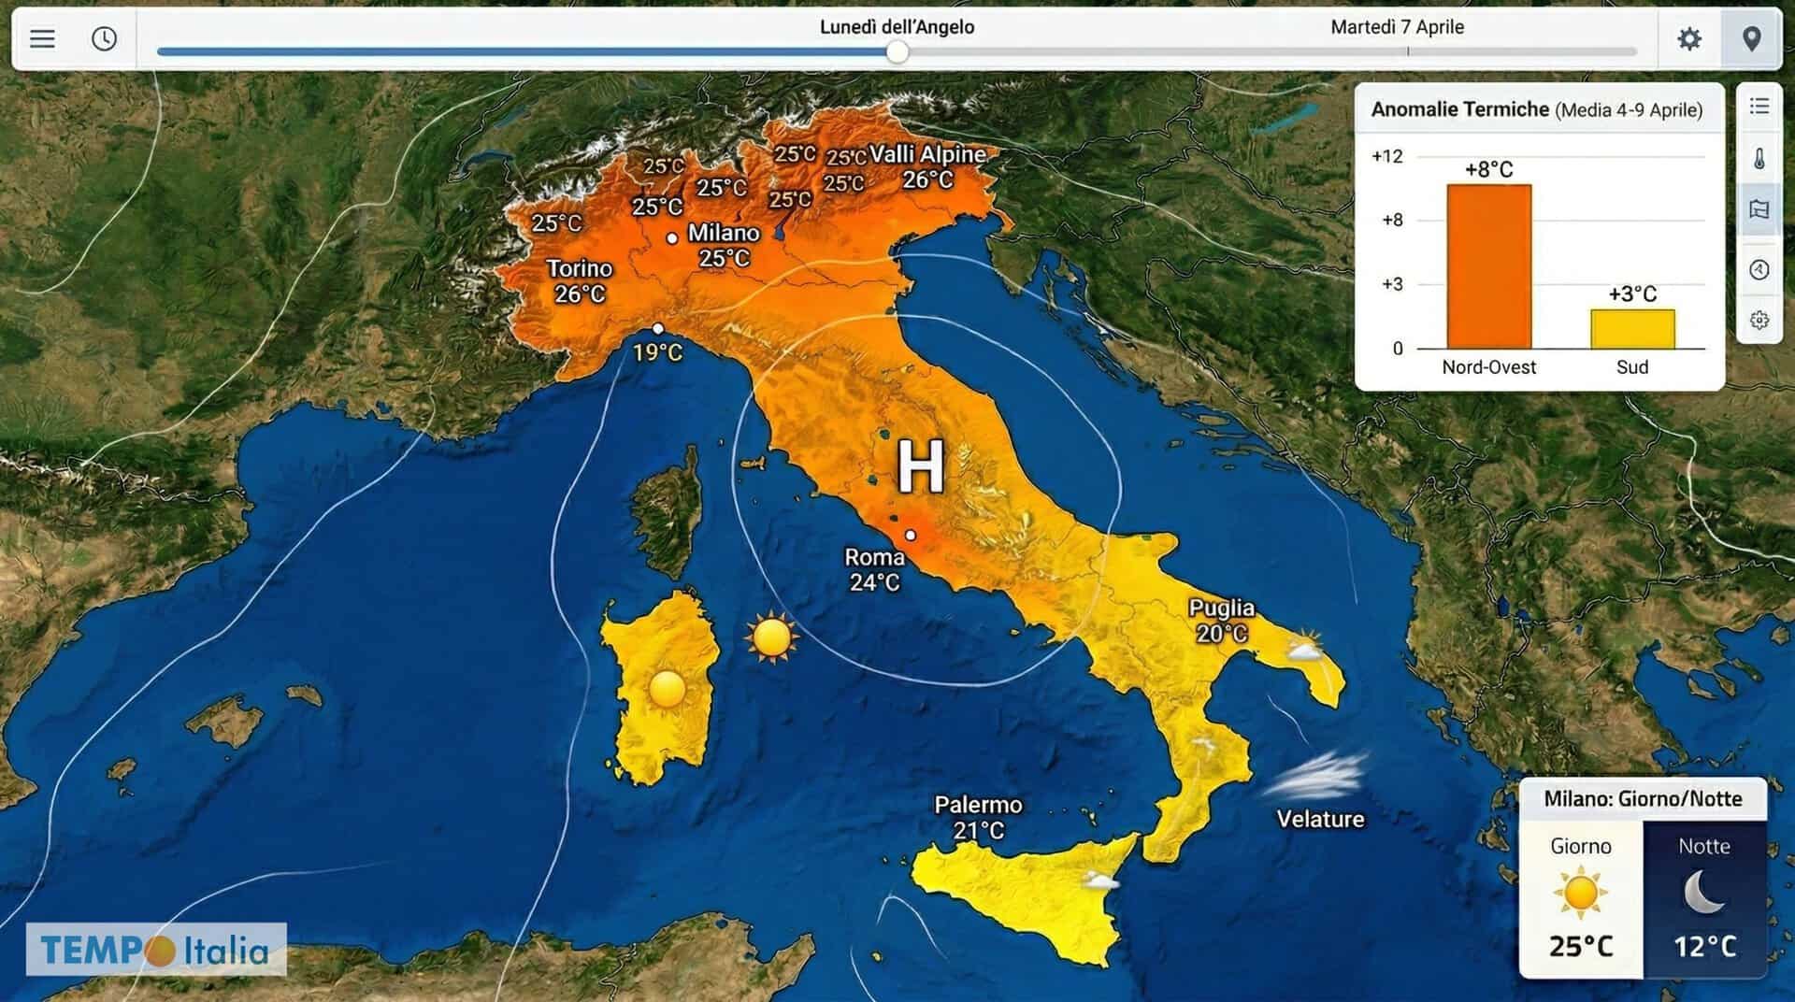The height and width of the screenshot is (1002, 1795).
Task: Click the Velature cloud icon
Action: 1315,776
